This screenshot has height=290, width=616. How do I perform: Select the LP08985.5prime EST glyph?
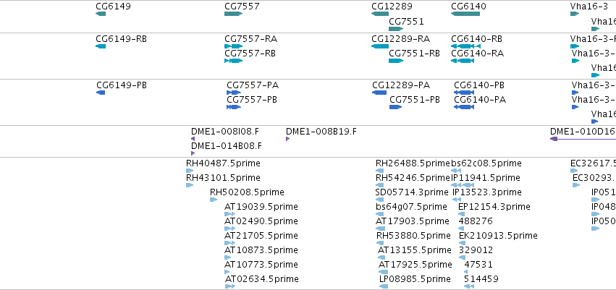384,286
